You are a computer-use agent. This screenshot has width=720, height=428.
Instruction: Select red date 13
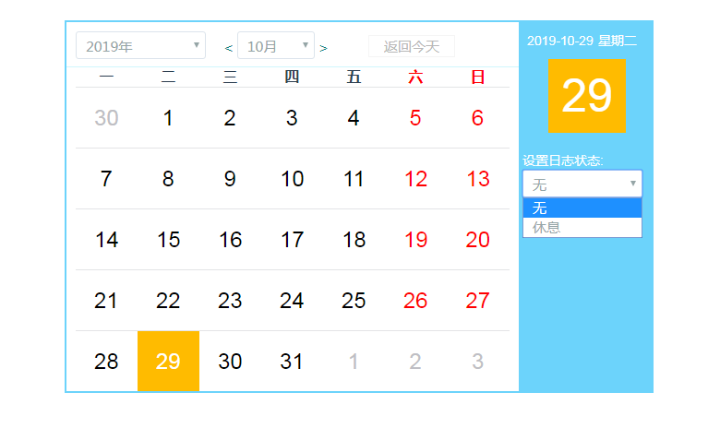pos(477,178)
